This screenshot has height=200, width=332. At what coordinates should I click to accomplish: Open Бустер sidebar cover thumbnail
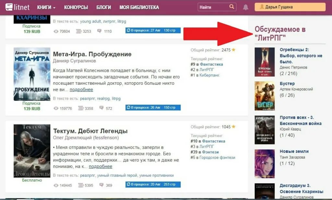tap(265, 96)
